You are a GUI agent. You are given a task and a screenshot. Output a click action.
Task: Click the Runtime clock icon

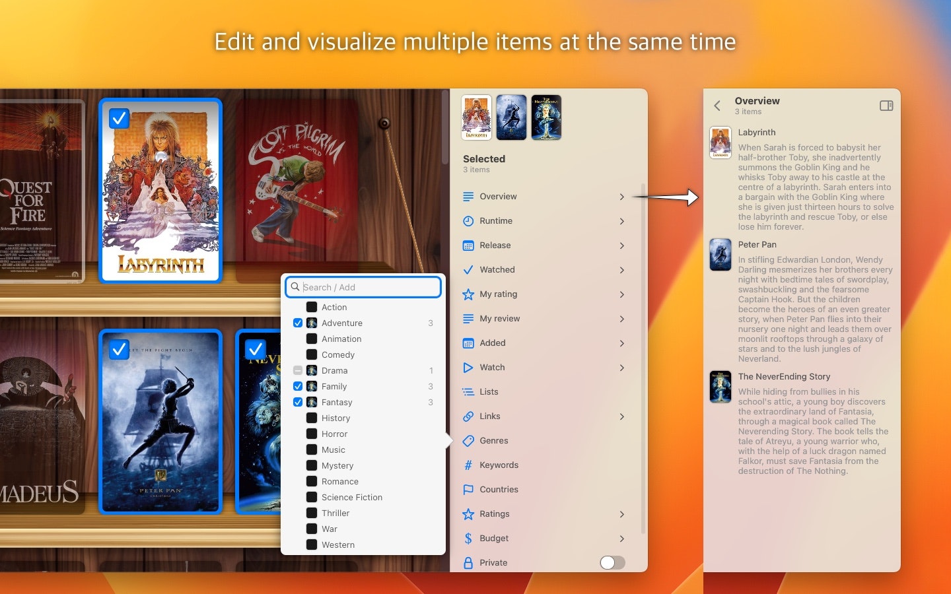pyautogui.click(x=468, y=221)
